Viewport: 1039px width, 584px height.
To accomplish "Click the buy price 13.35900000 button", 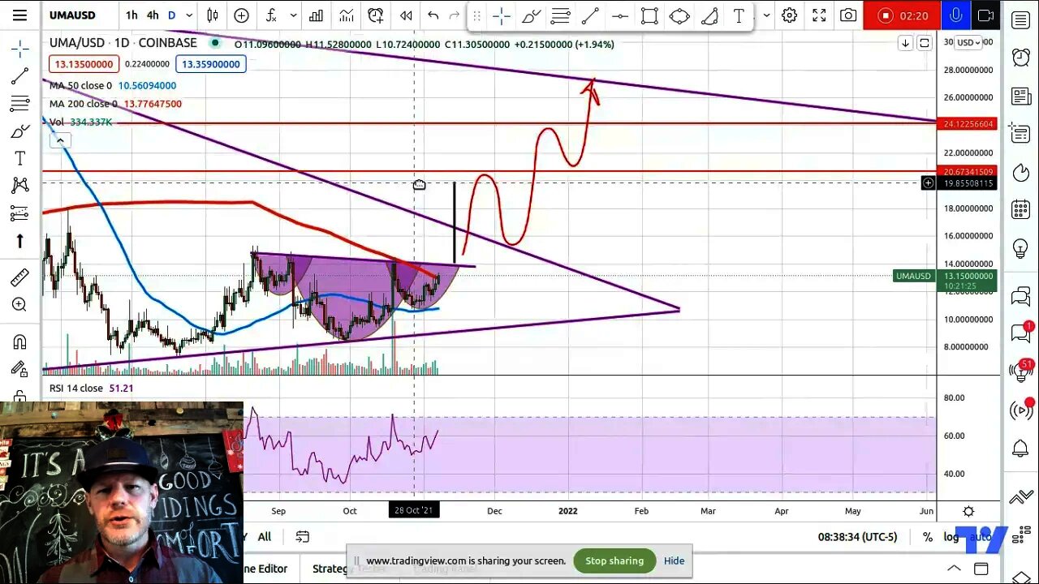I will 211,64.
